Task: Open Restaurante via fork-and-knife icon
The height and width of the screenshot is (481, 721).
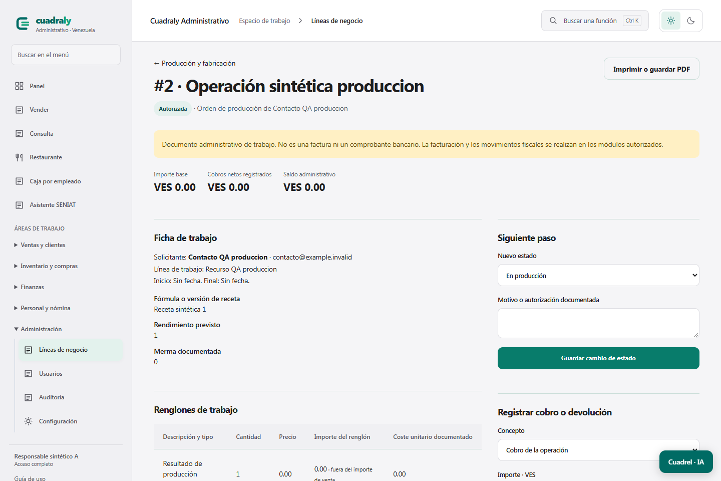Action: (x=20, y=157)
